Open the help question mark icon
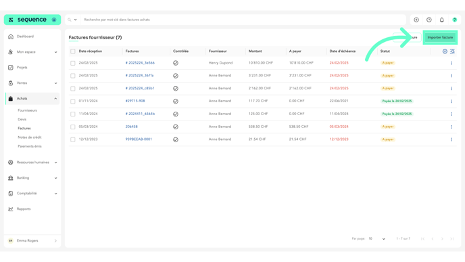The image size is (465, 262). (x=455, y=20)
